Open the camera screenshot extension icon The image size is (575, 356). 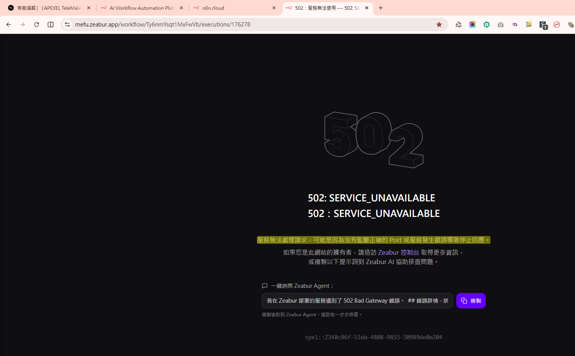pyautogui.click(x=501, y=25)
